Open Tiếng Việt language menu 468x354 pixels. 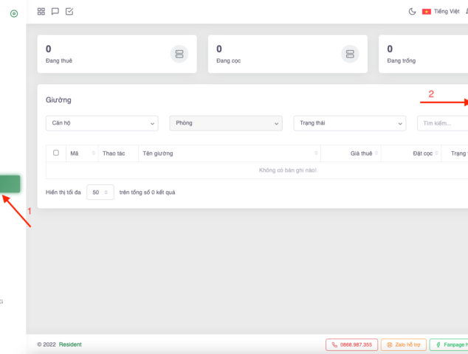446,12
